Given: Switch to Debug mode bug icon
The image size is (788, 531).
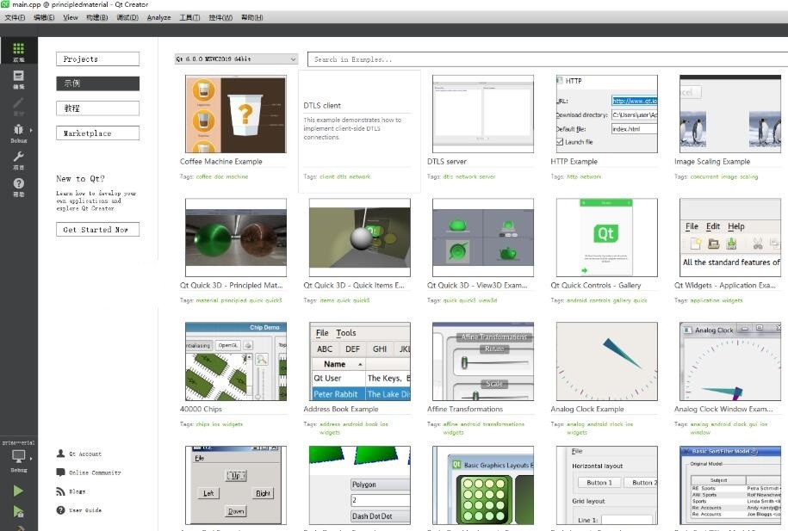Looking at the screenshot, I should coord(19,133).
